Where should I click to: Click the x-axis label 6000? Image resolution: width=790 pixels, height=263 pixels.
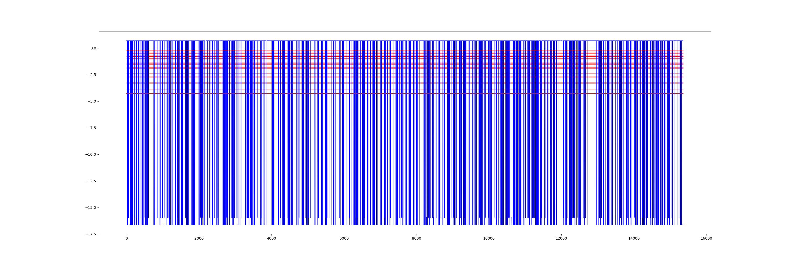(344, 239)
